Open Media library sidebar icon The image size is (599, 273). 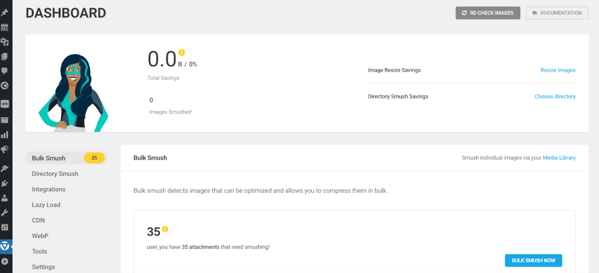pos(4,42)
